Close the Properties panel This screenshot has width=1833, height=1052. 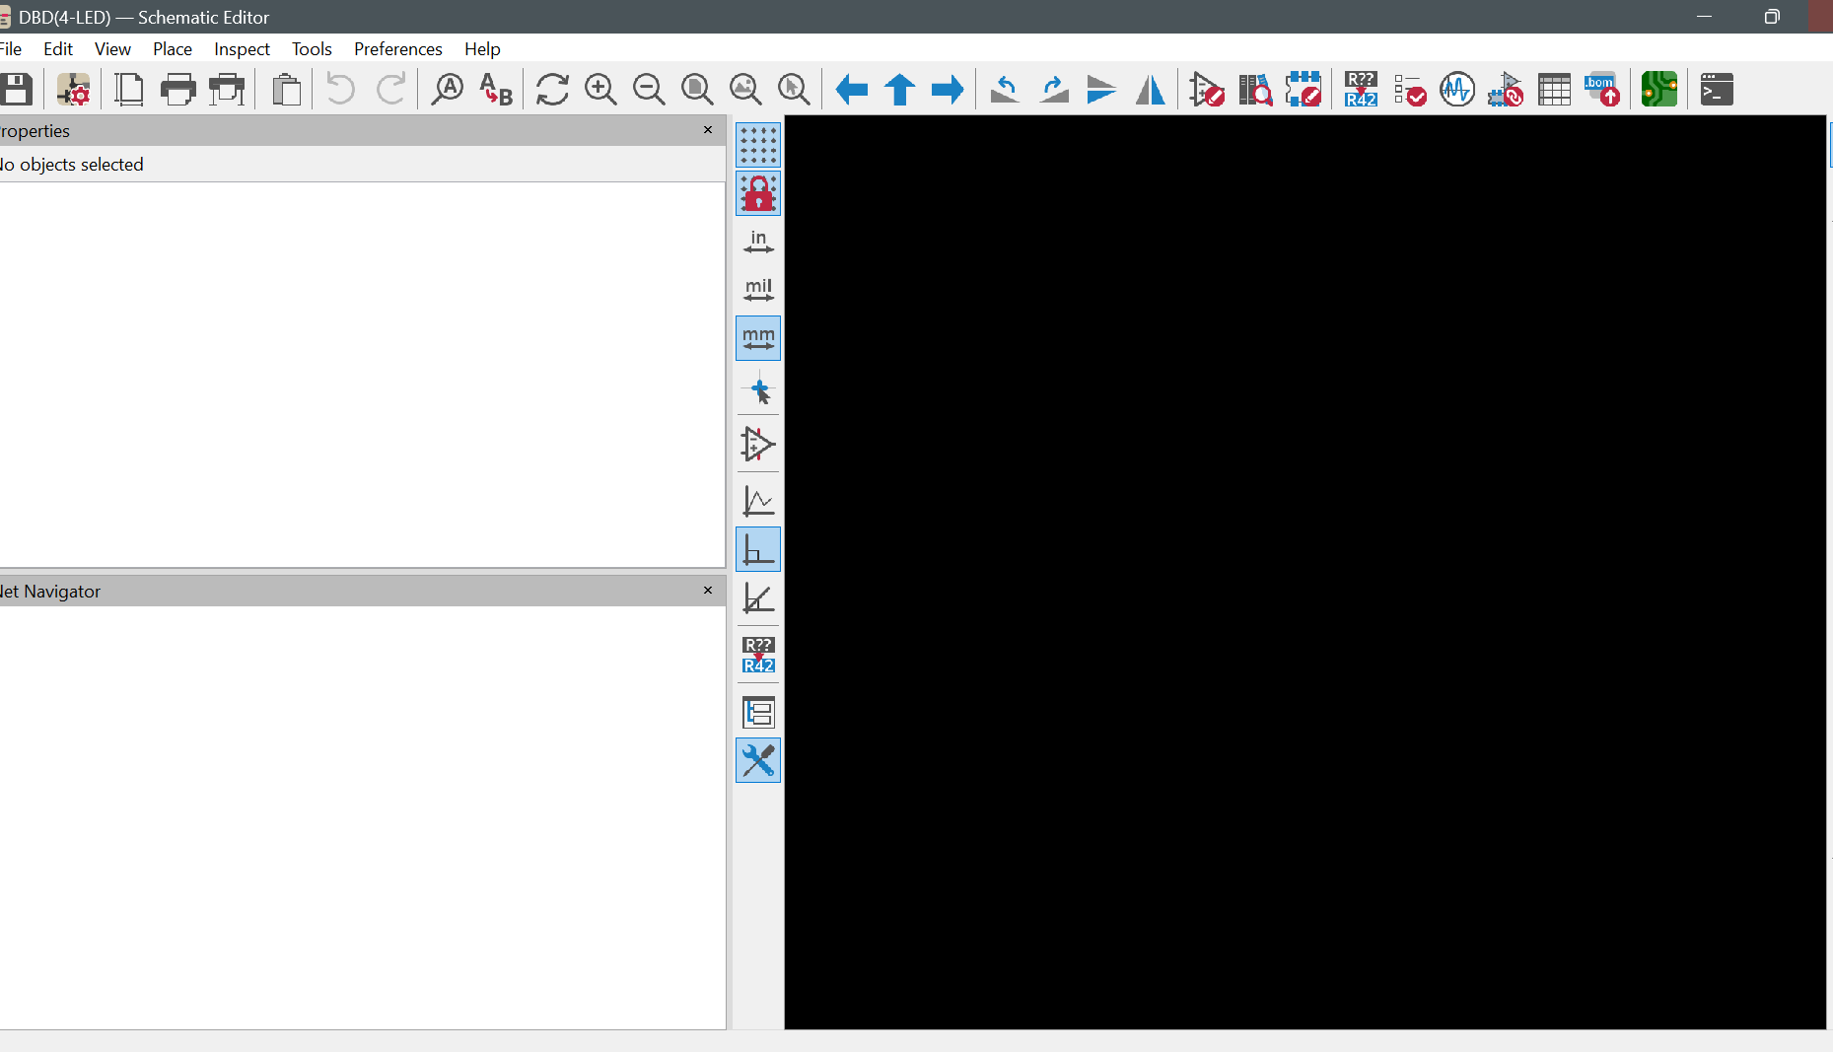click(x=707, y=130)
